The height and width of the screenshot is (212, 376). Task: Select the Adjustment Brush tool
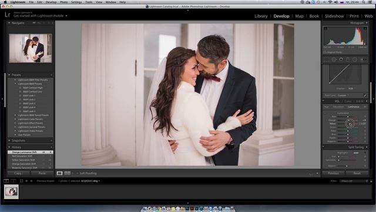click(364, 59)
